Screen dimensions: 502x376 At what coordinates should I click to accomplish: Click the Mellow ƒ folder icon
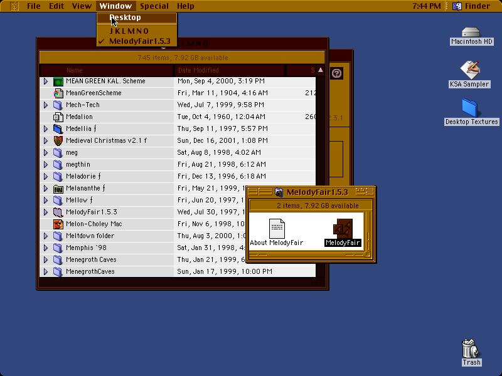point(58,200)
